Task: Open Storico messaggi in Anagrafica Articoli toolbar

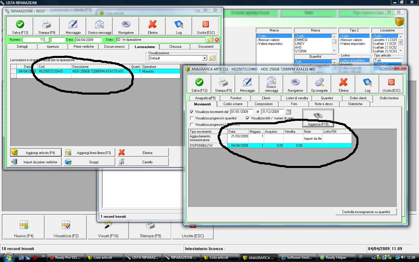Action: point(271,84)
